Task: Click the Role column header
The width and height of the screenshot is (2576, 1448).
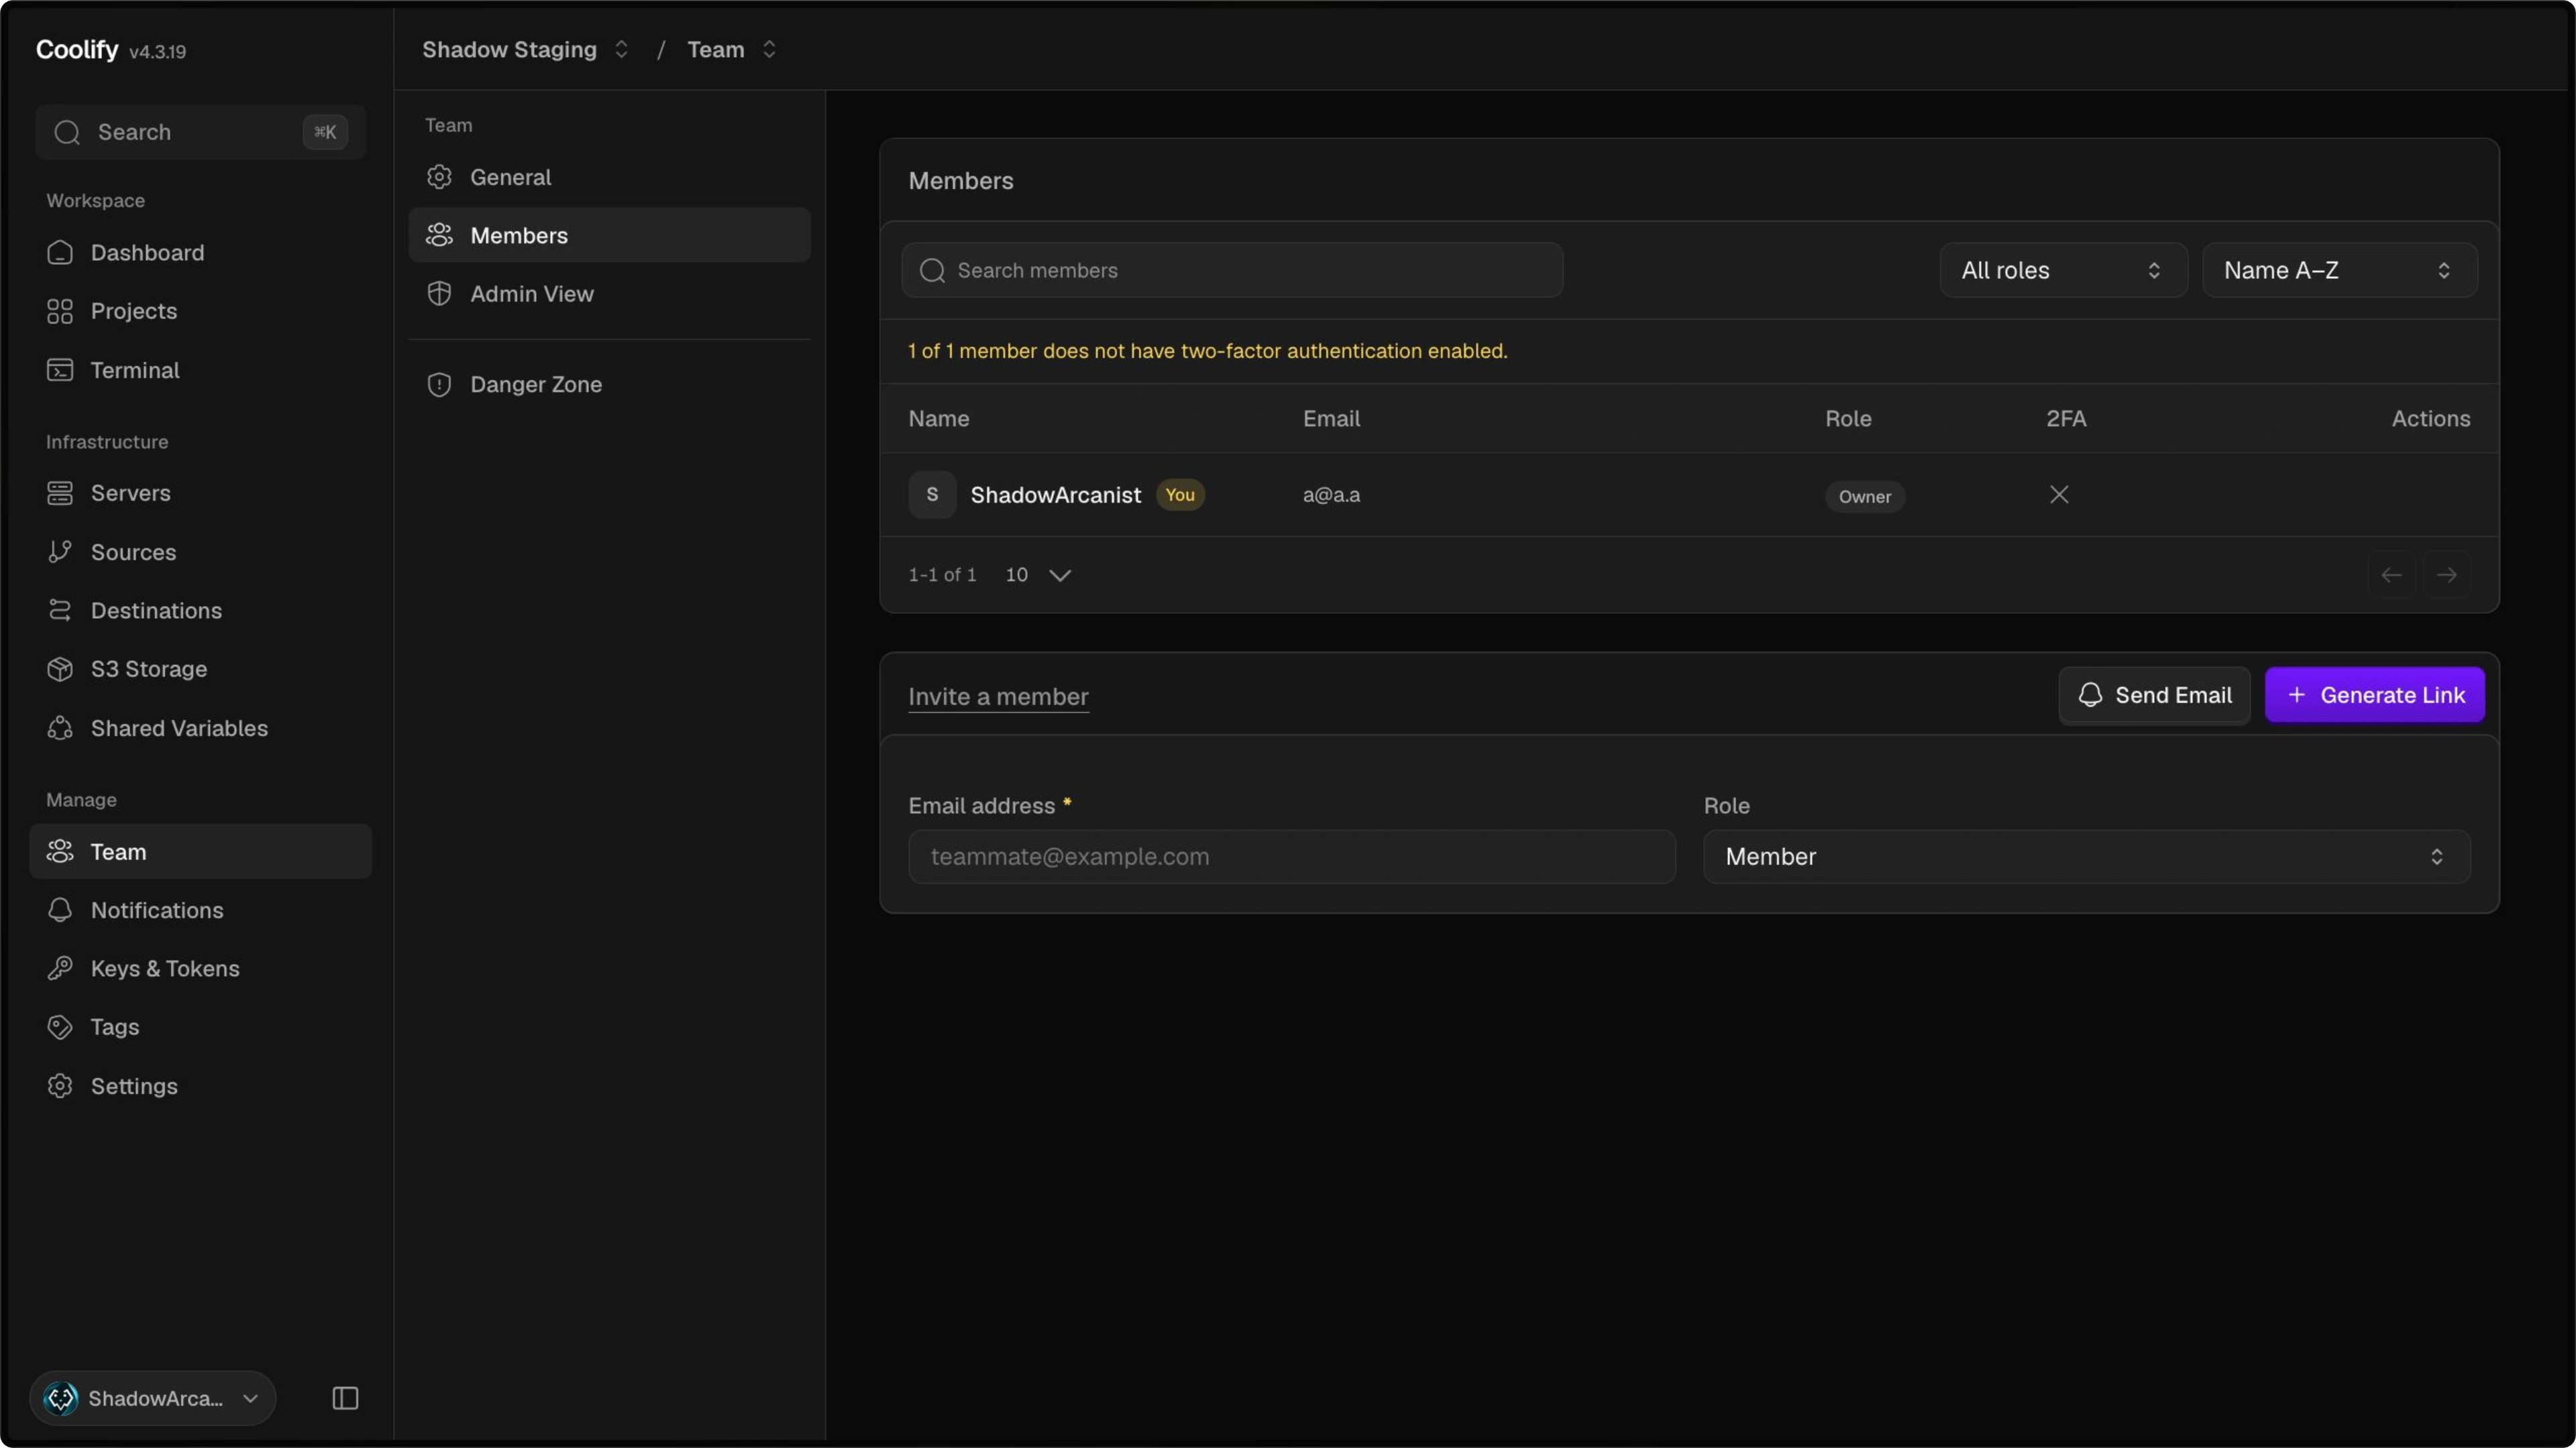Action: [1848, 419]
